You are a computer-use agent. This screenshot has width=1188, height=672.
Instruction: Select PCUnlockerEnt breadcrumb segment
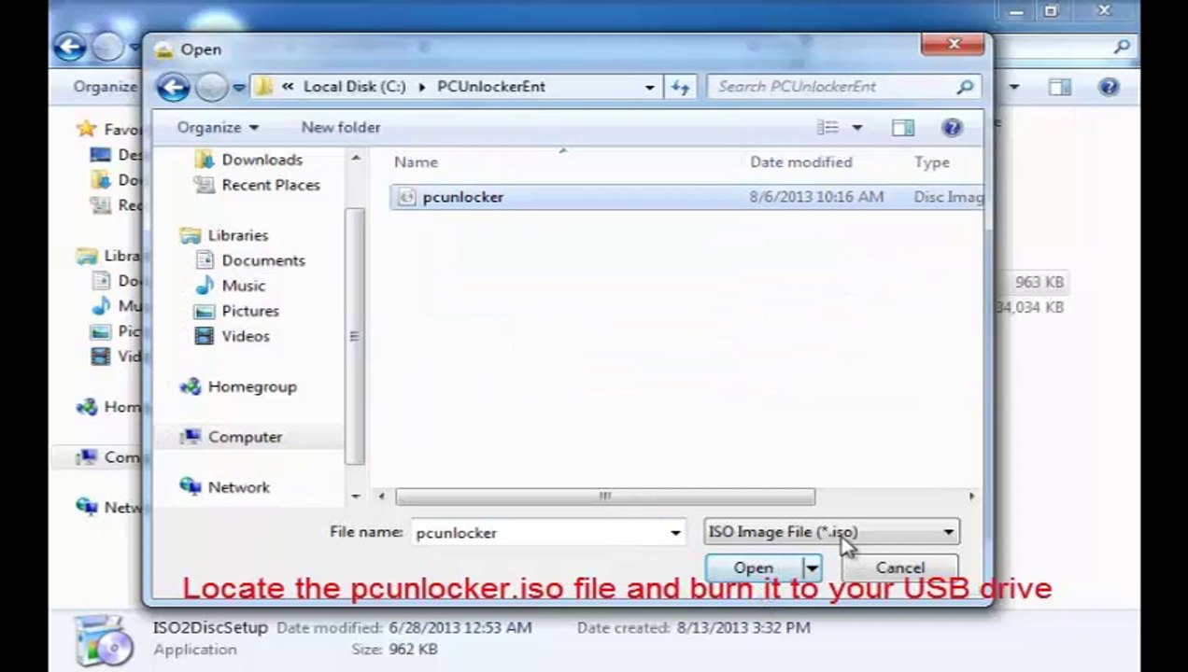(x=491, y=87)
